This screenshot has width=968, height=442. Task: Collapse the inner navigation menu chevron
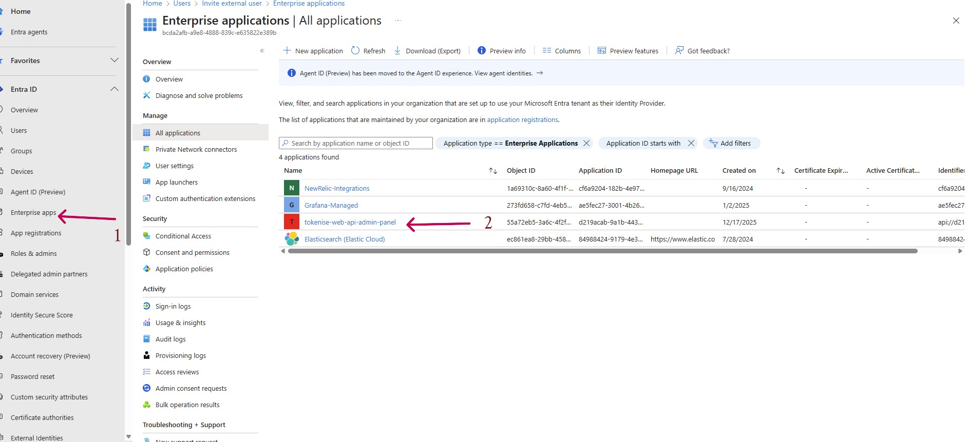point(262,51)
